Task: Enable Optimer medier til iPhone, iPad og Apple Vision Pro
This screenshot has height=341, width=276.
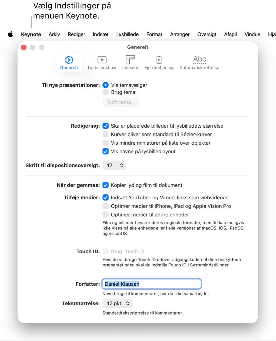Action: 106,206
